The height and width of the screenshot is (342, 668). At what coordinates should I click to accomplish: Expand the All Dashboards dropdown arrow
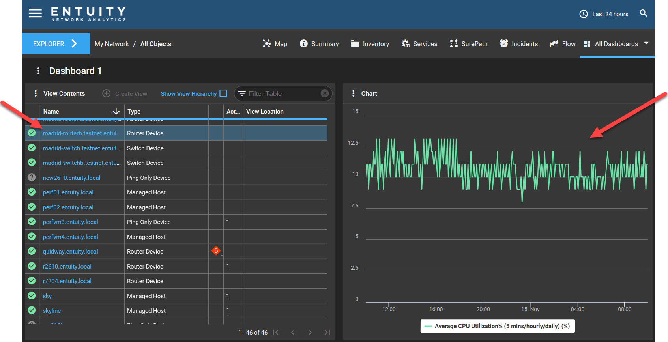pyautogui.click(x=646, y=43)
